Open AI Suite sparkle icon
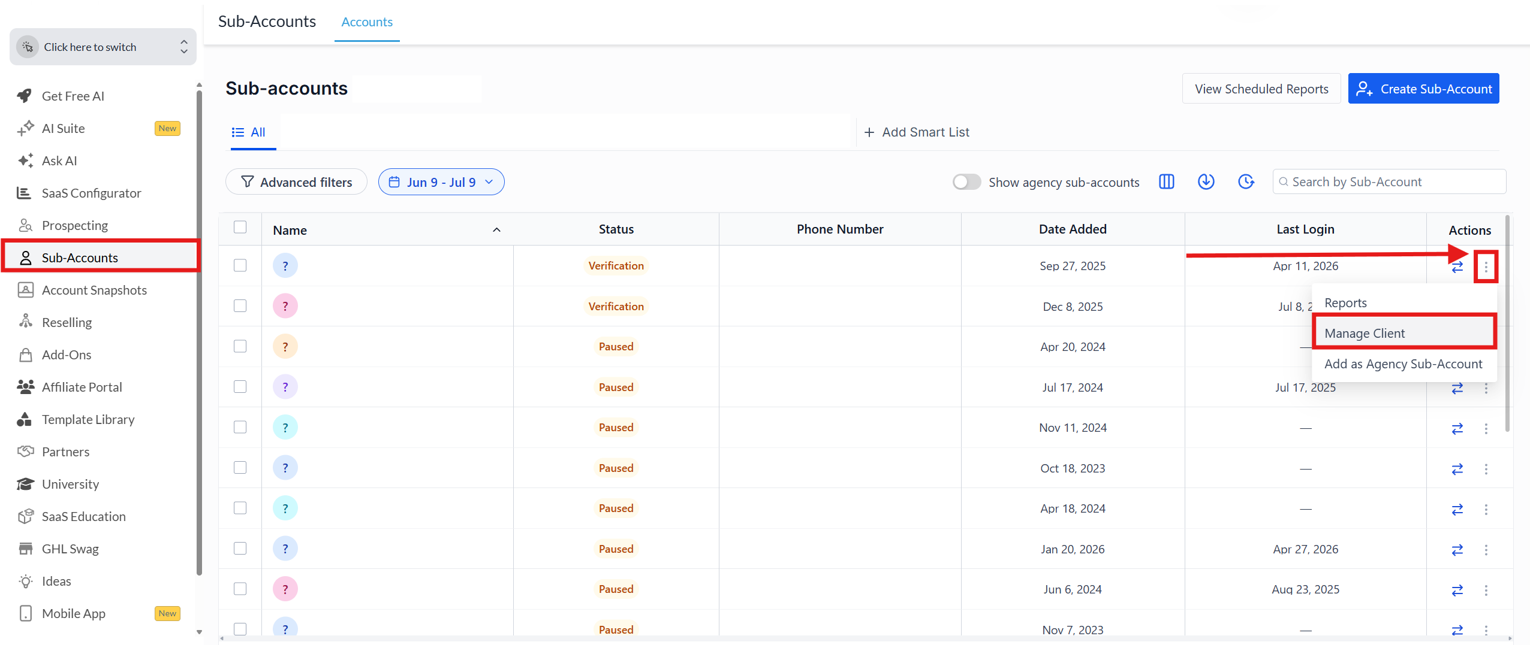1530x645 pixels. click(25, 128)
